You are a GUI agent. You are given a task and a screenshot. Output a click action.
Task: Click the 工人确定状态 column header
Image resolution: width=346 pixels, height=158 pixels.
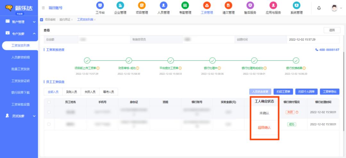click(264, 101)
